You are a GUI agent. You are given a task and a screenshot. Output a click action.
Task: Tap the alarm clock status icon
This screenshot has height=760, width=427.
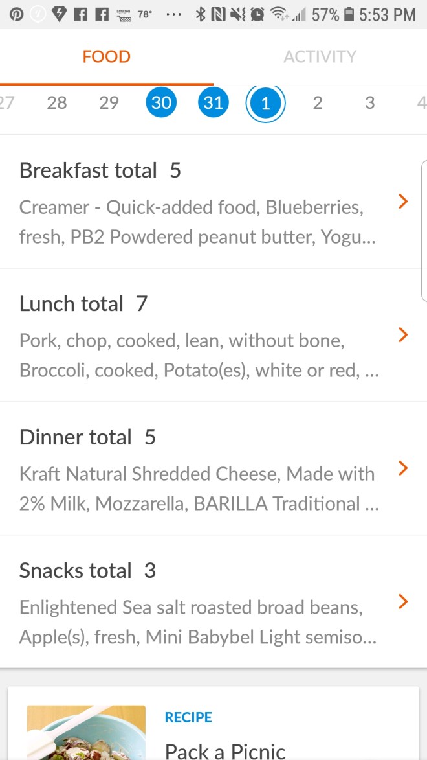point(257,14)
